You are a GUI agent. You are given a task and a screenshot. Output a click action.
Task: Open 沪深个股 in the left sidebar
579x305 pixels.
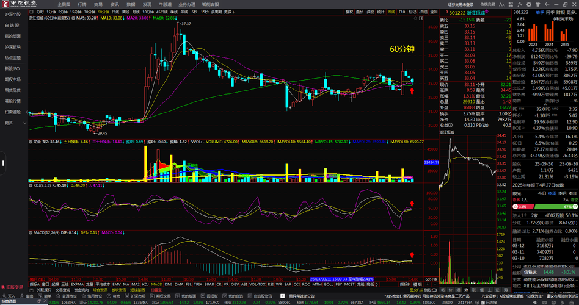point(13,15)
